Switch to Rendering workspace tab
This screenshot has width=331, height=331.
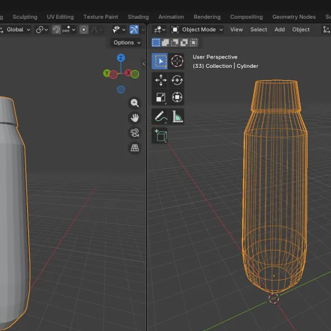coord(207,17)
